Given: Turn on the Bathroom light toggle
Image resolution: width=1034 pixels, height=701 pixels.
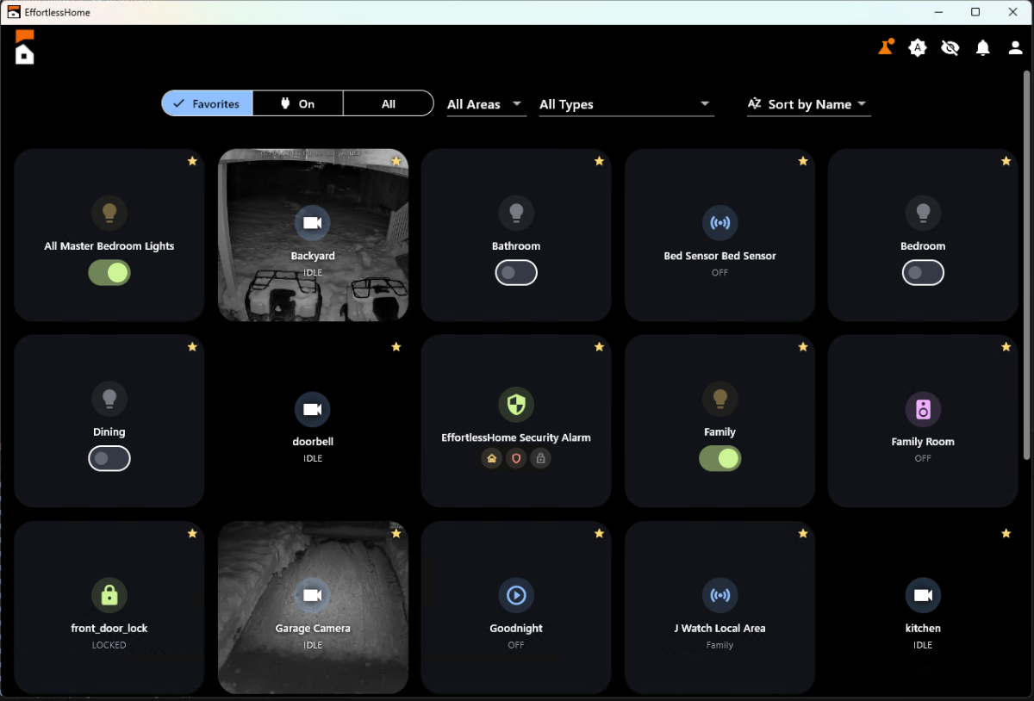Looking at the screenshot, I should coord(516,272).
